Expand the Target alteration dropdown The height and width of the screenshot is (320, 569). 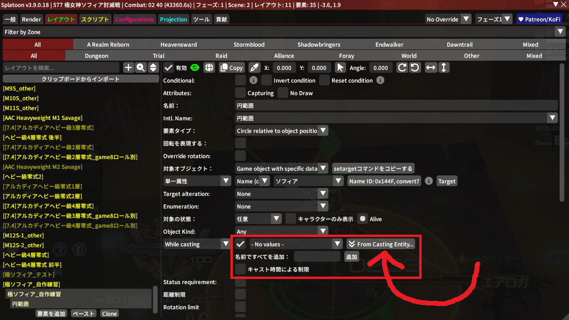[x=282, y=194]
